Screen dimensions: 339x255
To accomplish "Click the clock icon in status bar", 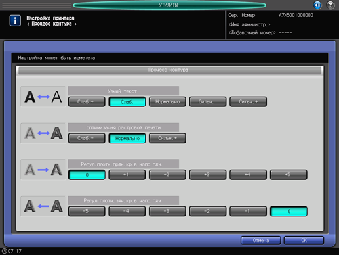I will (x=4, y=251).
